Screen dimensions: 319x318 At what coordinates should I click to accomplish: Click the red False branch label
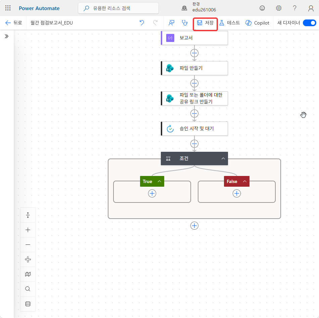(232, 181)
